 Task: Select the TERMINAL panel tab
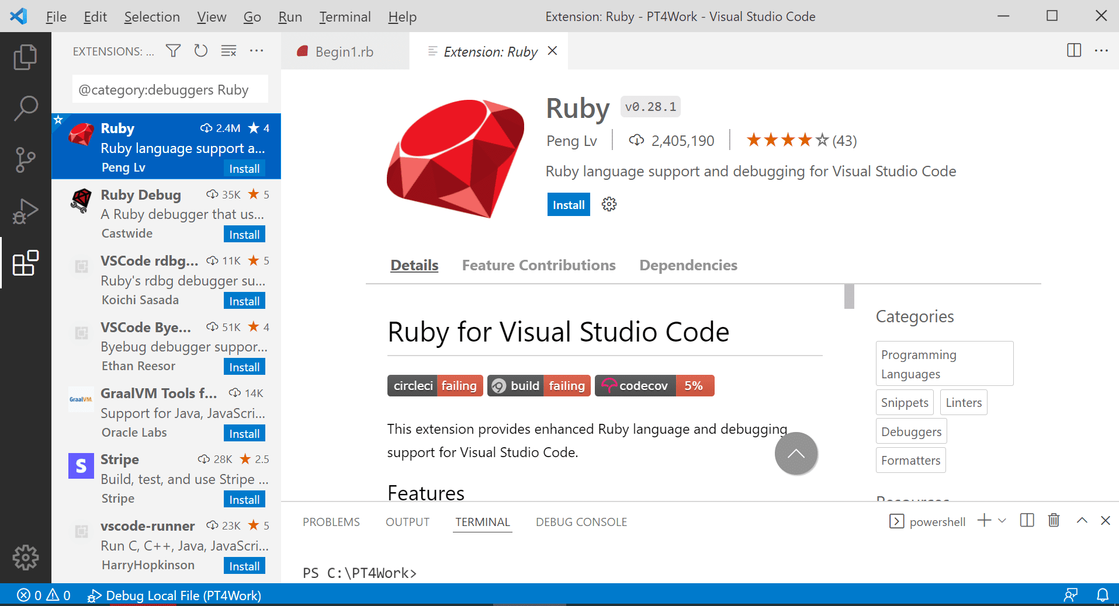(483, 522)
